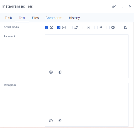134x128 pixels.
Task: Click inside the Instagram text area
Action: [87, 101]
